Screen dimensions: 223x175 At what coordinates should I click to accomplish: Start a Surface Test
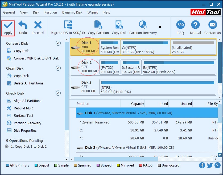coord(20,116)
